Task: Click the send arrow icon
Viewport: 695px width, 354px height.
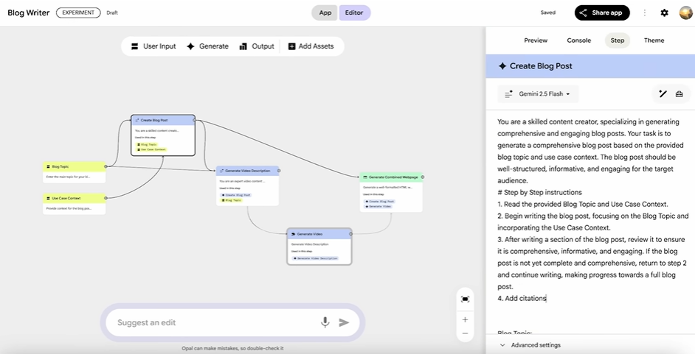Action: point(344,322)
